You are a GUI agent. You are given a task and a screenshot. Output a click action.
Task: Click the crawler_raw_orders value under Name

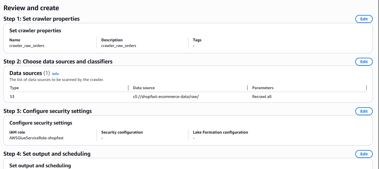27,46
